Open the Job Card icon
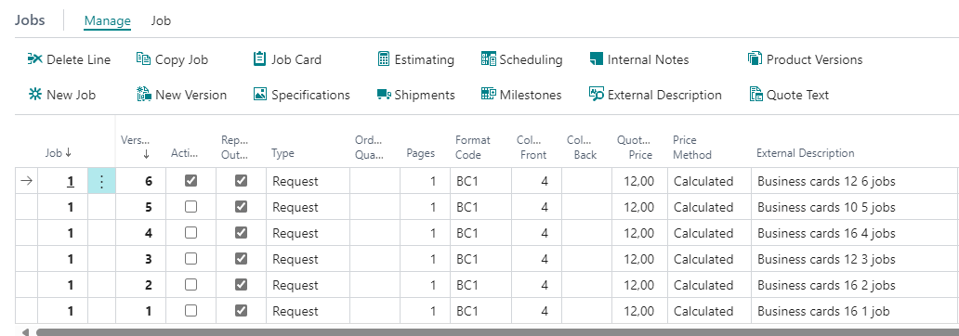The image size is (959, 336). [x=260, y=59]
